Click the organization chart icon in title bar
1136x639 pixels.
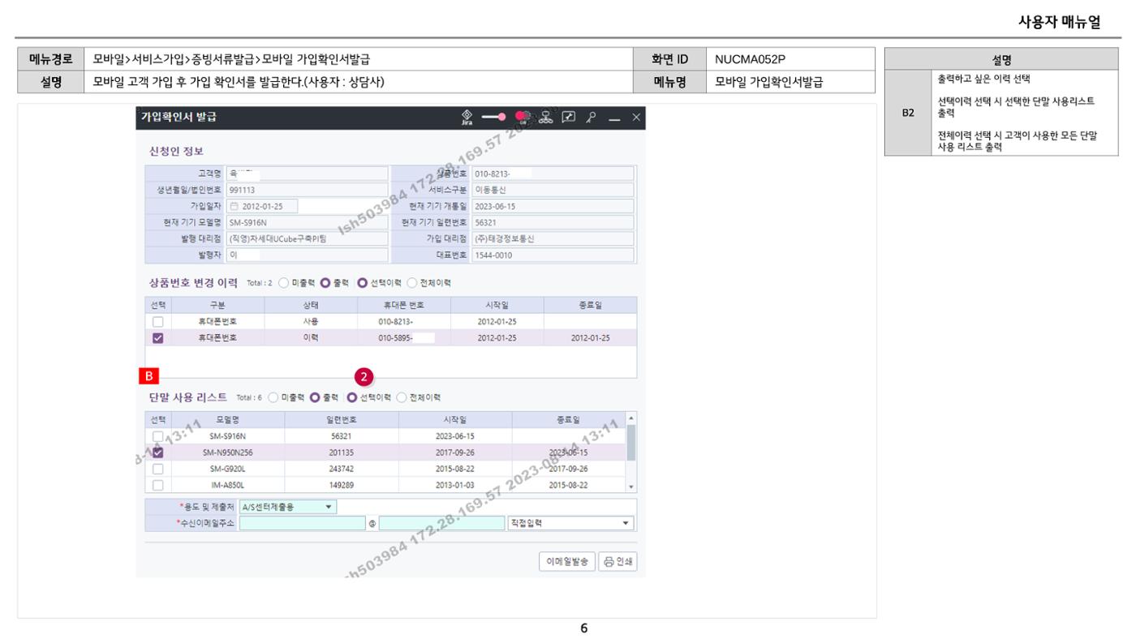(x=548, y=118)
